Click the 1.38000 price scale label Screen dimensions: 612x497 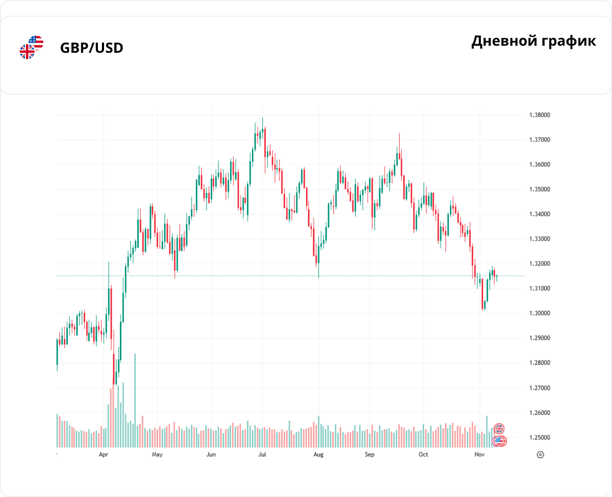point(539,115)
